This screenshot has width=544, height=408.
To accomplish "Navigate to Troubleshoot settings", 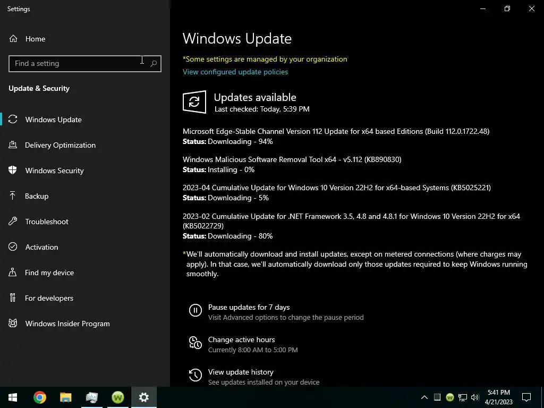I will point(85,222).
